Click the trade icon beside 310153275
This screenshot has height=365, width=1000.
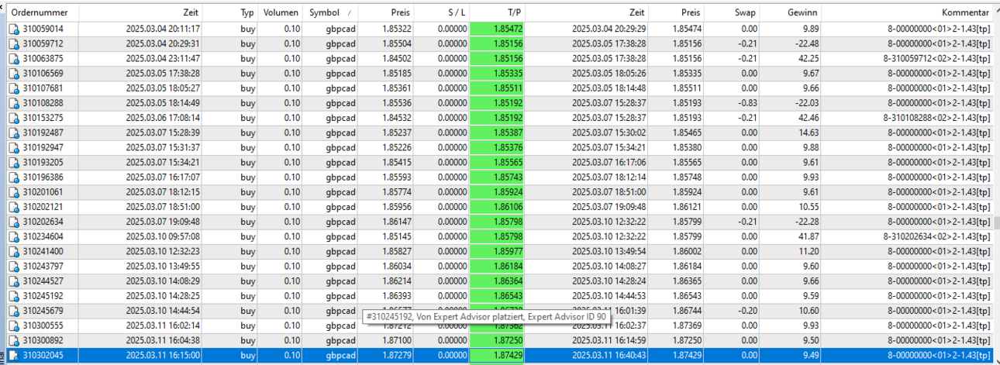click(14, 118)
